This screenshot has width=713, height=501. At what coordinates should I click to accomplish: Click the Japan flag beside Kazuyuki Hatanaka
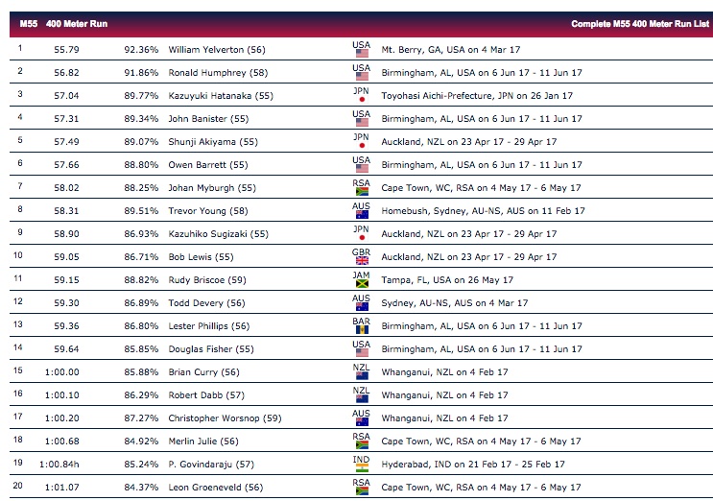[x=362, y=99]
